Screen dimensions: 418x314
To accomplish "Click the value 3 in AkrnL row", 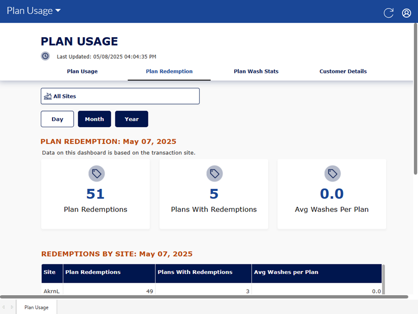I will pos(248,291).
